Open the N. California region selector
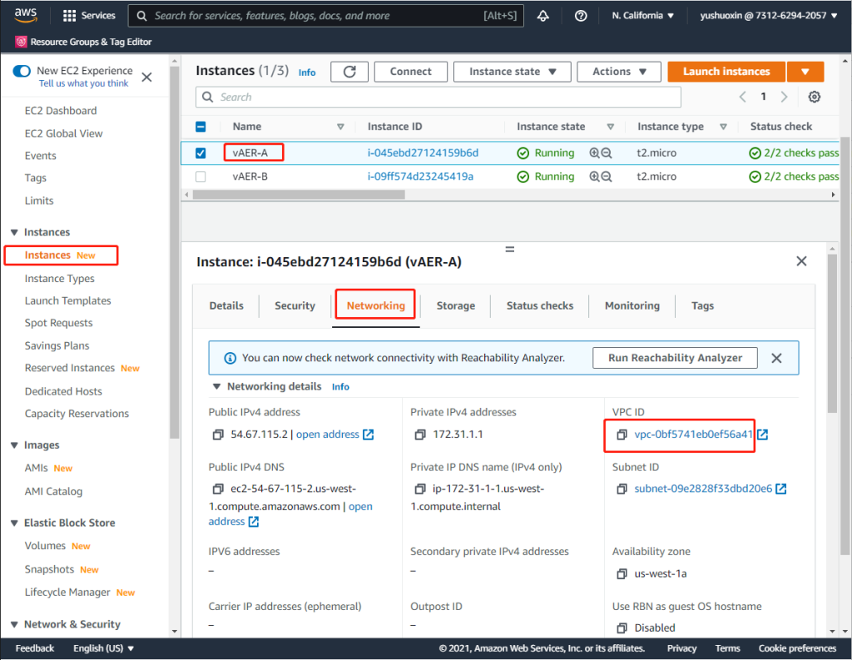The image size is (852, 660). click(x=643, y=16)
